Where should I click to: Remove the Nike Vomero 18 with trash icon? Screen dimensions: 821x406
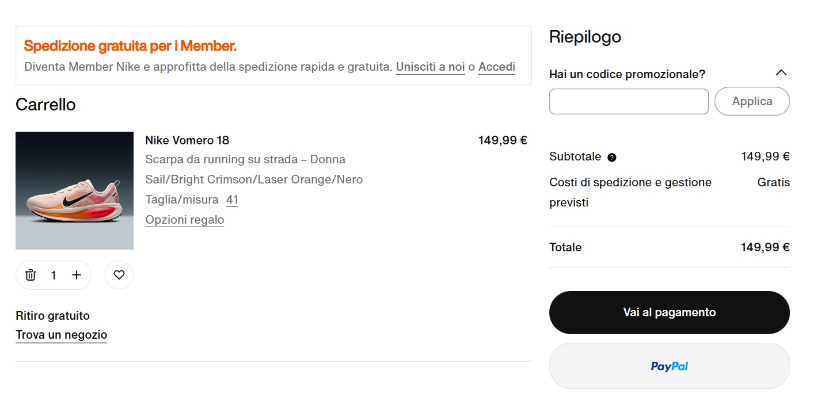click(x=31, y=275)
